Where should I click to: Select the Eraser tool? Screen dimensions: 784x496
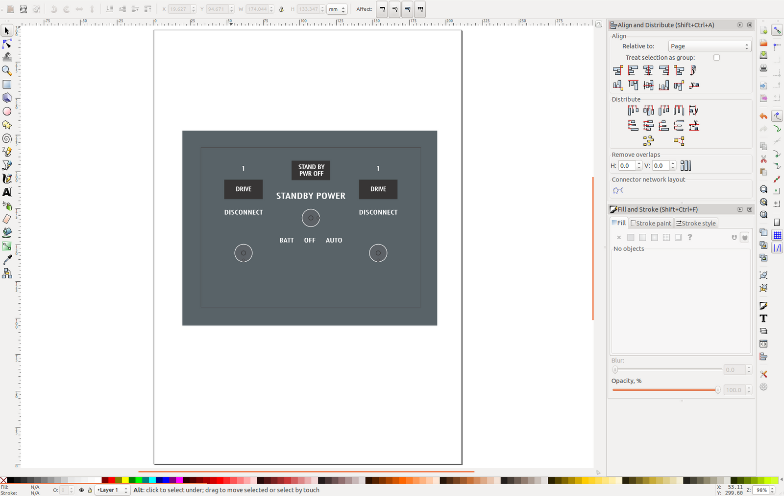[x=7, y=219]
